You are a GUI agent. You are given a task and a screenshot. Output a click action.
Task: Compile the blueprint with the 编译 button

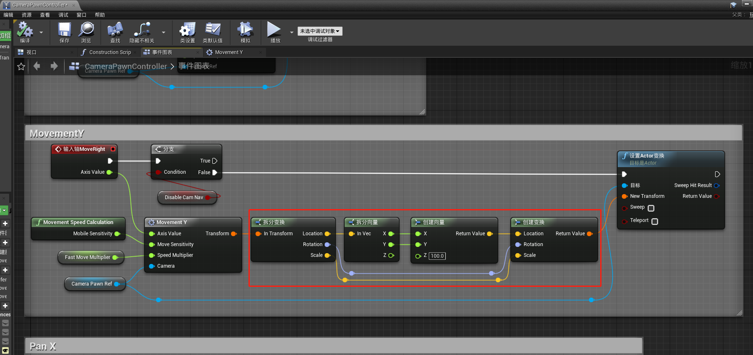click(25, 32)
